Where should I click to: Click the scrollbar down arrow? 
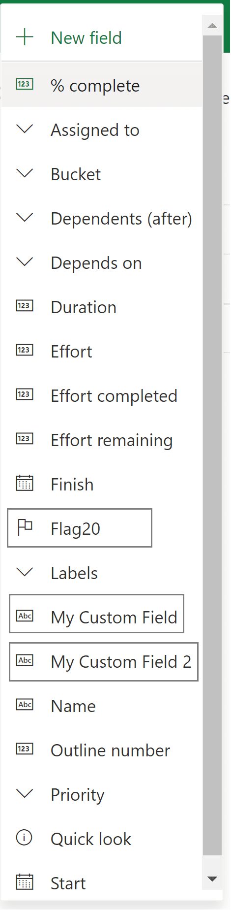(212, 879)
